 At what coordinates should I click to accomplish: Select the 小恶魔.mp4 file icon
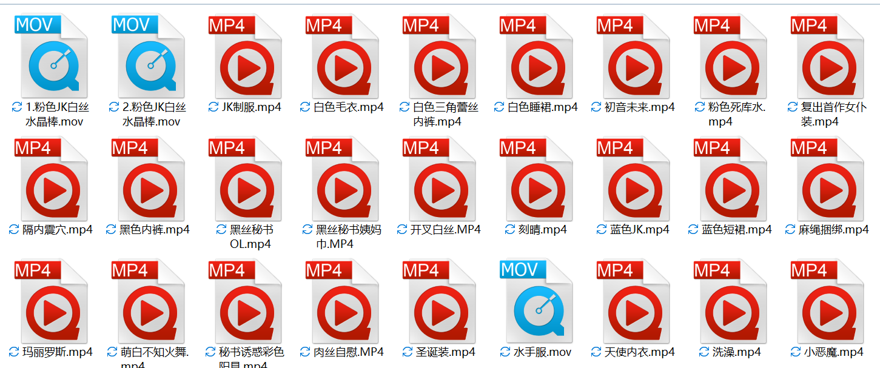827,301
